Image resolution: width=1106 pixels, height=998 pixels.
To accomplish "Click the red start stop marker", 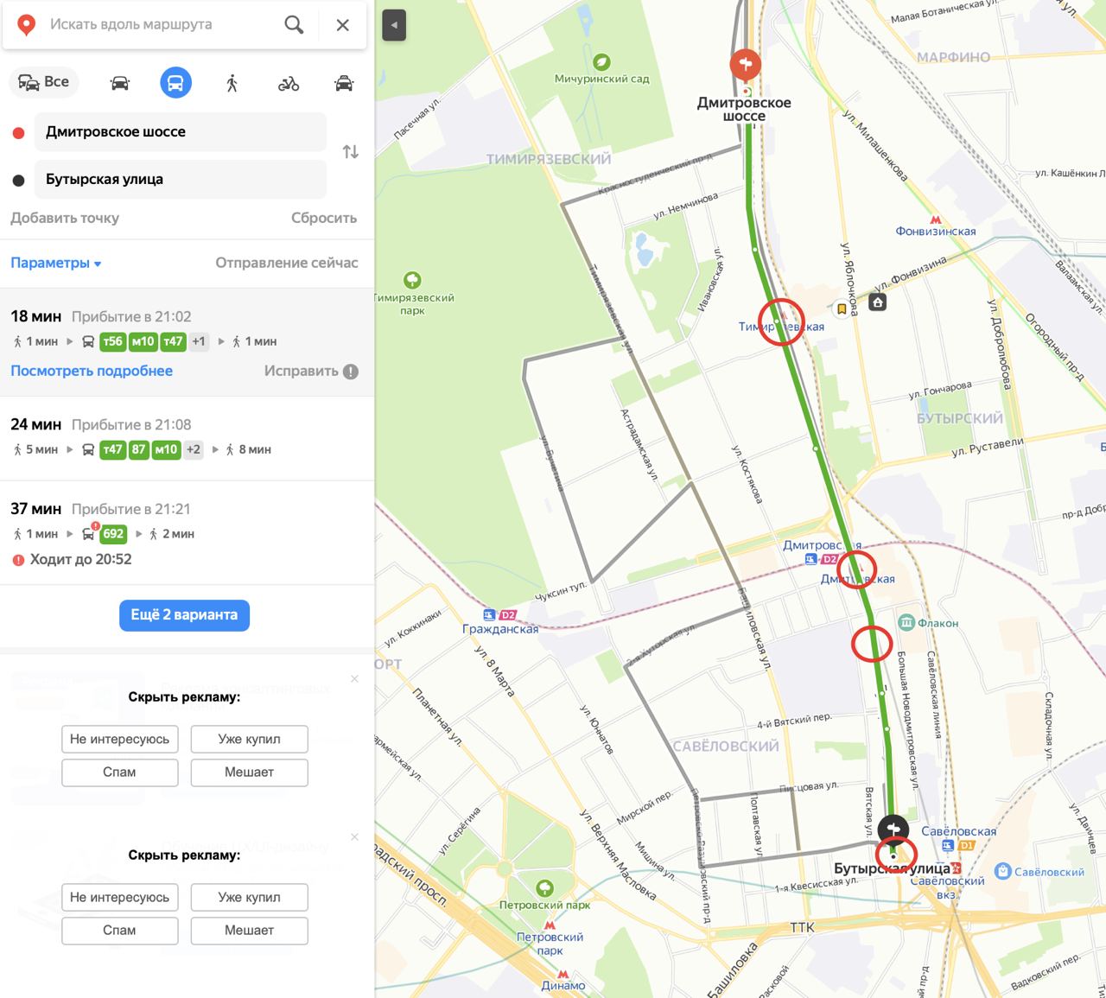I will coord(745,66).
